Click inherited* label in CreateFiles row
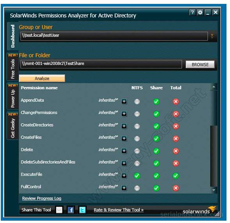This screenshot has height=223, width=230. click(x=108, y=138)
